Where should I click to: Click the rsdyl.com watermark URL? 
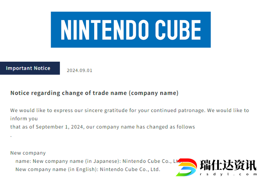click(228, 174)
